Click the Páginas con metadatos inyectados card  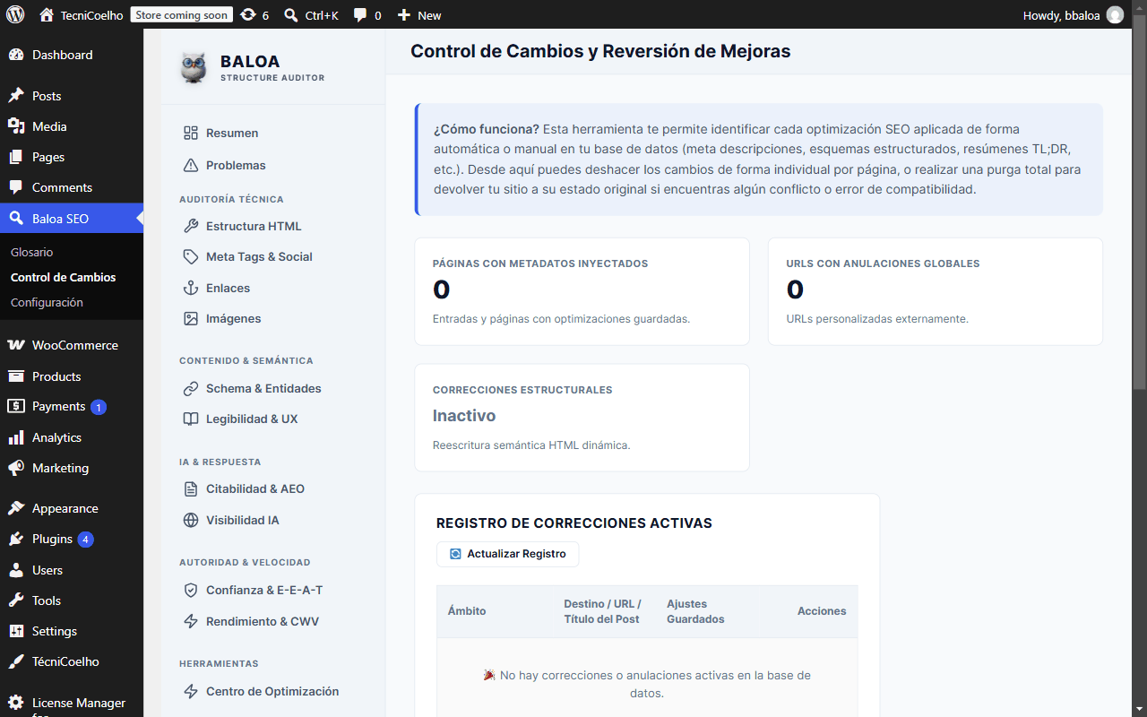(582, 291)
